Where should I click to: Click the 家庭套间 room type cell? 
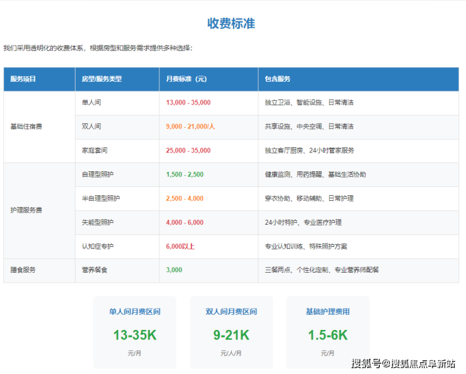(x=95, y=150)
